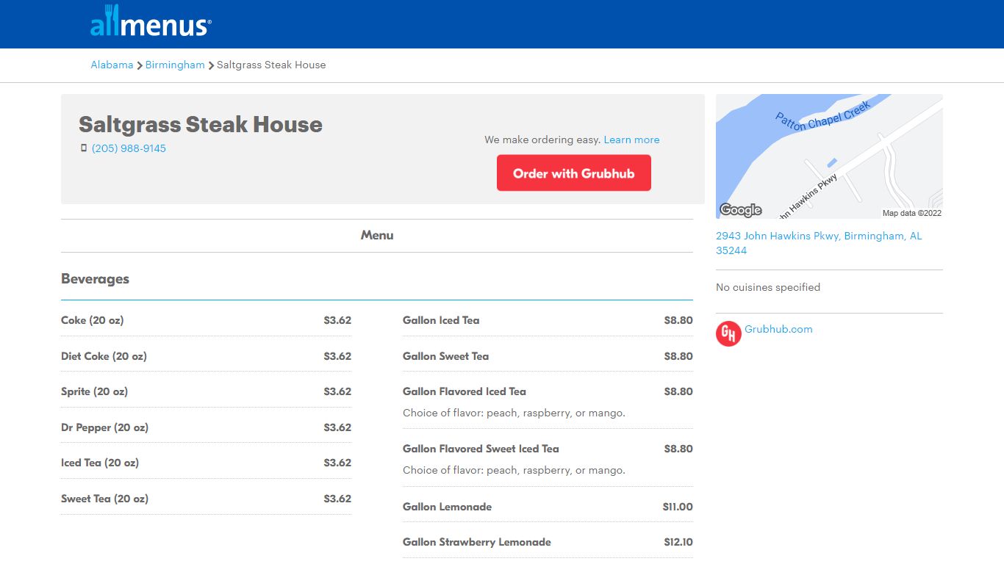
Task: Call the number (205) 988-9145
Action: pyautogui.click(x=129, y=148)
